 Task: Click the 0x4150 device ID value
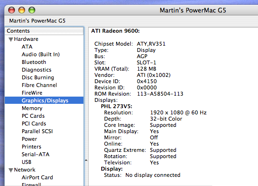147,81
